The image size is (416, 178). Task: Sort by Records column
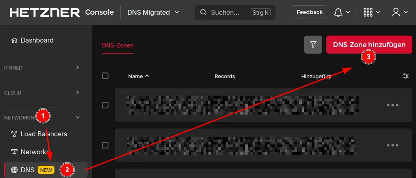225,77
